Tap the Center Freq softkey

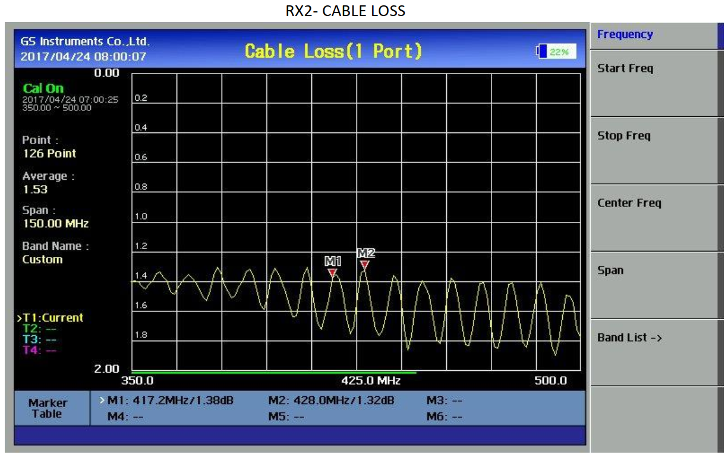(x=653, y=218)
